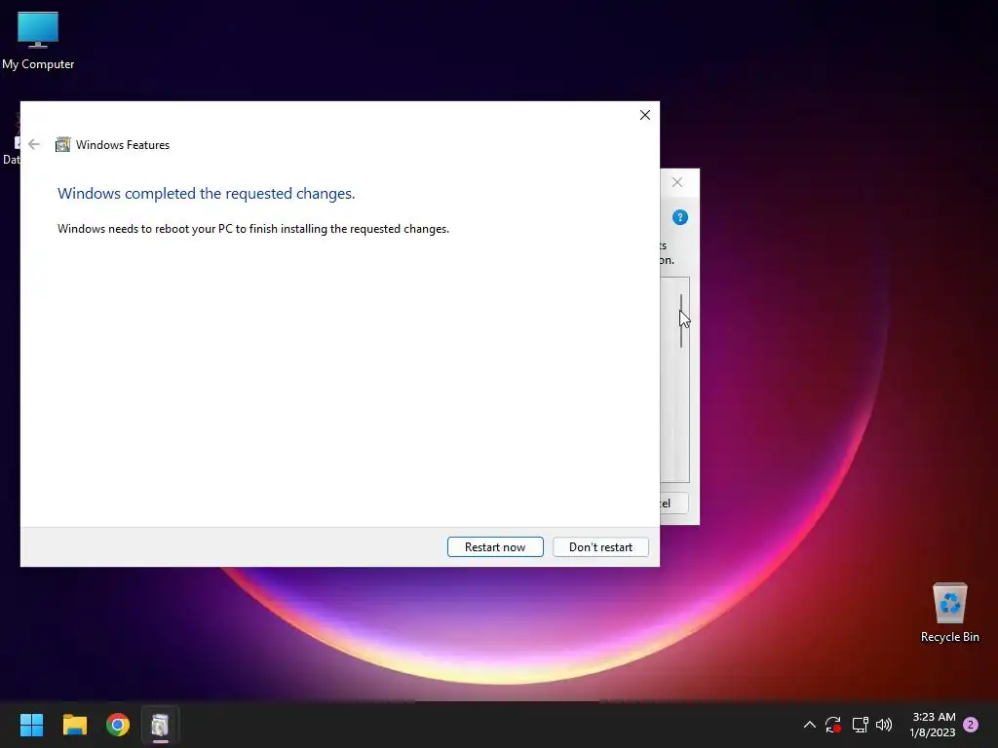Image resolution: width=998 pixels, height=748 pixels.
Task: Open the clock showing 3:23 AM
Action: [x=933, y=725]
